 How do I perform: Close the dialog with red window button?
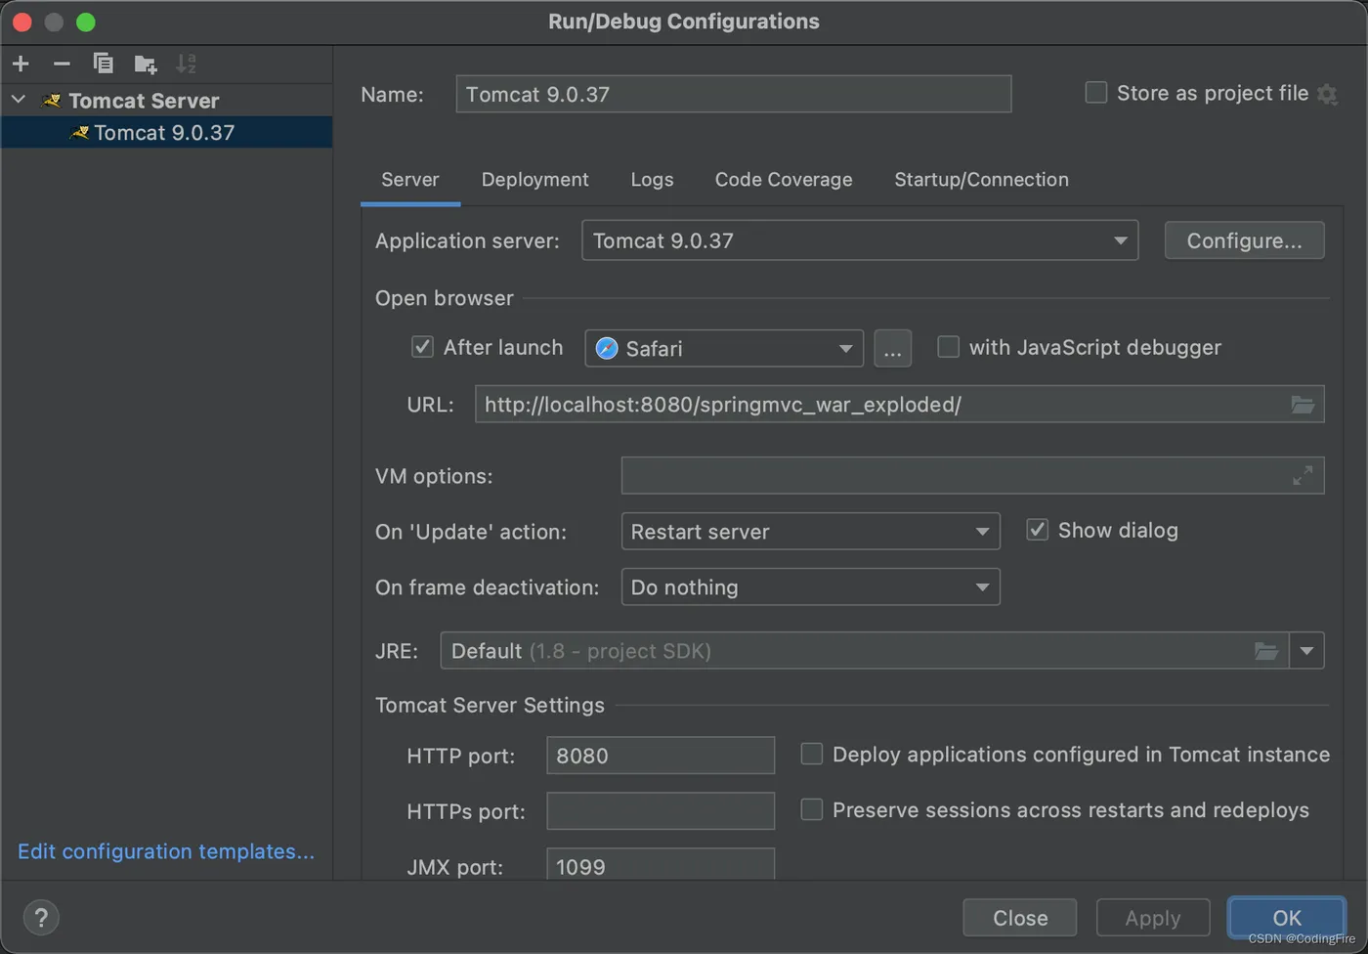pos(21,22)
